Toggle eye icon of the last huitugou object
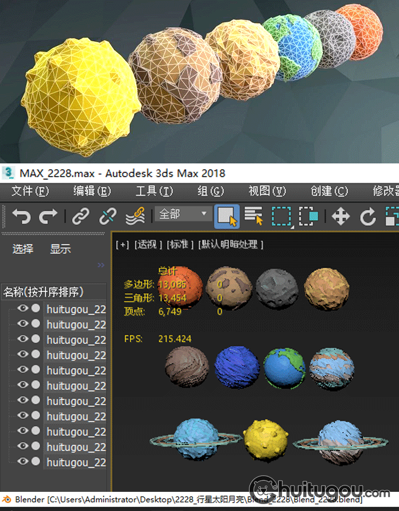The image size is (399, 511). click(22, 462)
